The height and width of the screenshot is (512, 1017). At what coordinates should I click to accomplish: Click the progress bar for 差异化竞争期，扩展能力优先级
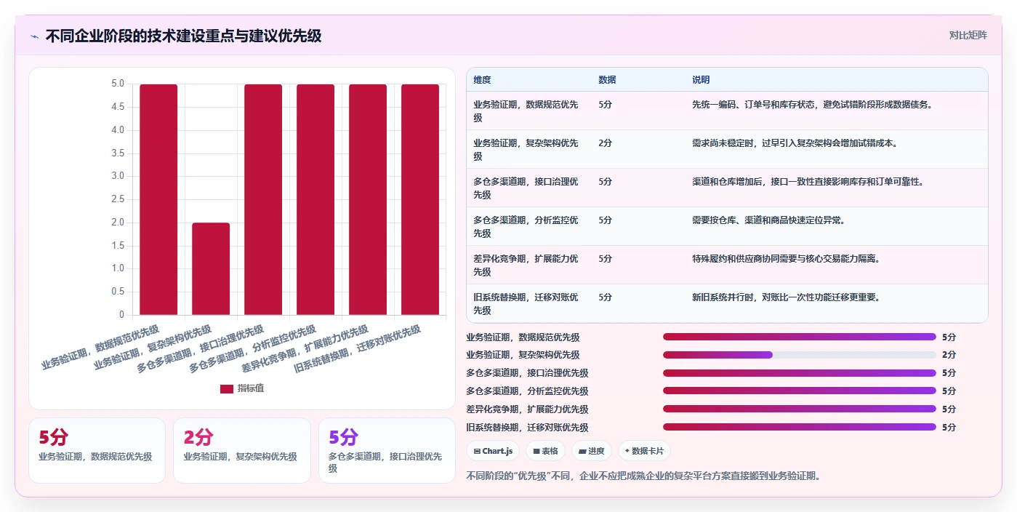800,409
